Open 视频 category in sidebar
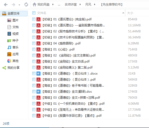 pyautogui.click(x=13, y=34)
